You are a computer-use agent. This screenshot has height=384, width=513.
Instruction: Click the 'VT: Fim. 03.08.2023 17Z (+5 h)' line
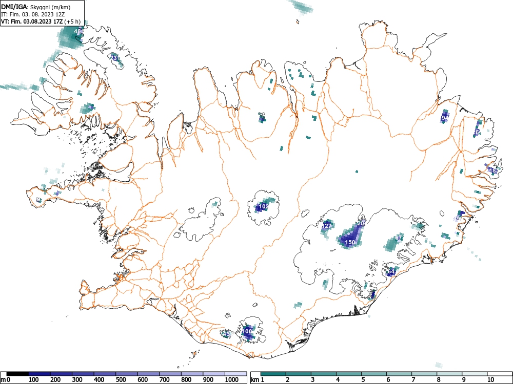41,22
